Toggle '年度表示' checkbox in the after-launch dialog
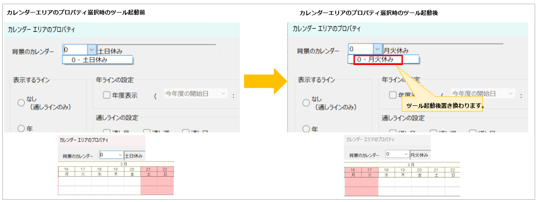 coord(393,95)
